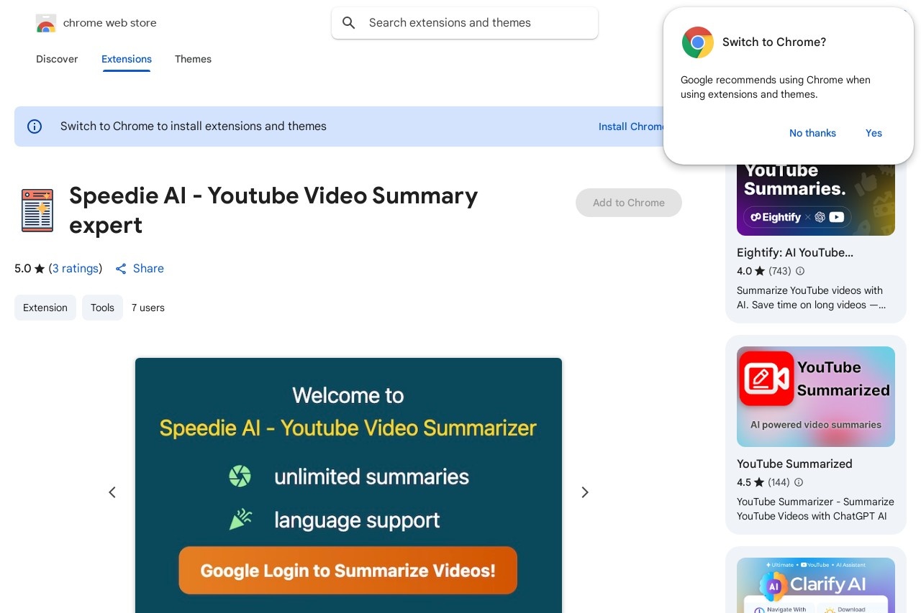Click banner text Switch to Chrome to install
The height and width of the screenshot is (613, 921).
coord(194,126)
